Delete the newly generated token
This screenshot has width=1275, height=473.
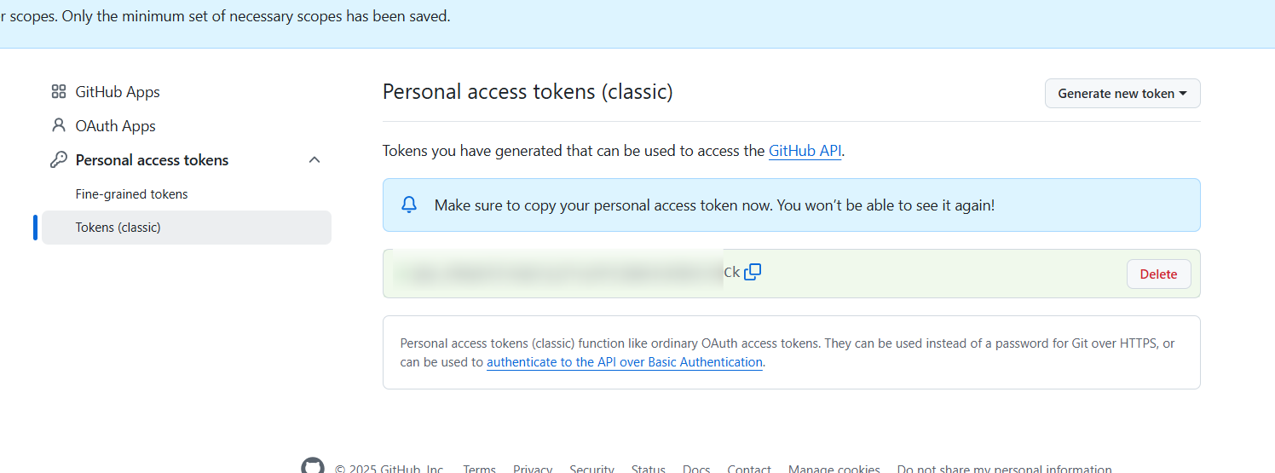tap(1158, 274)
